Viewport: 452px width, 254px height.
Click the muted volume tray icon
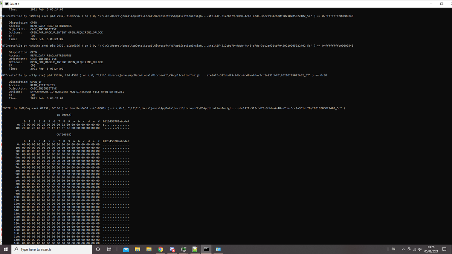tap(420, 249)
